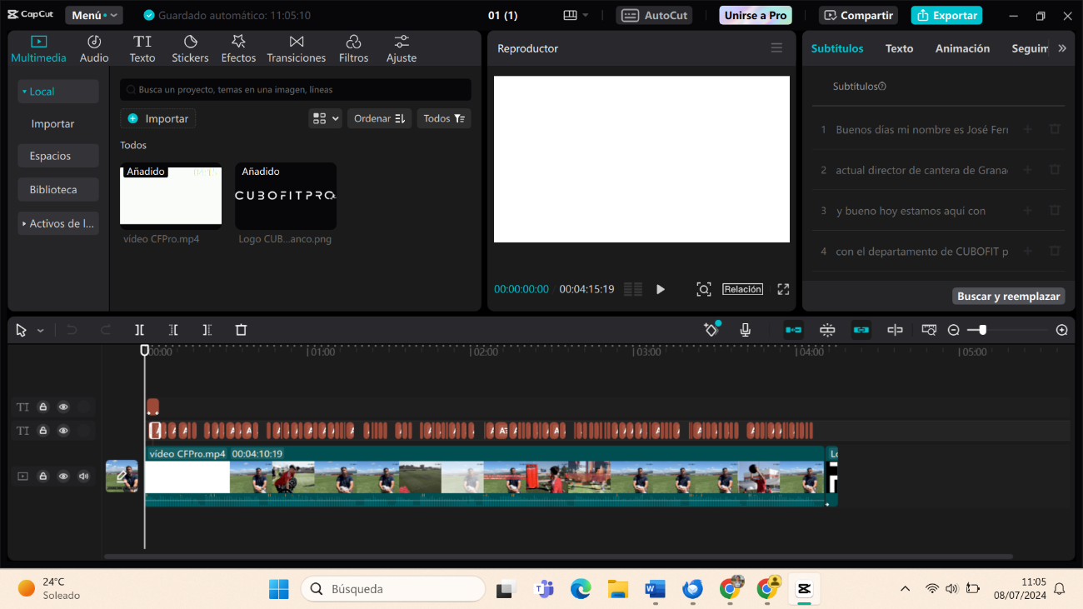Screen dimensions: 1083x609
Task: Click the timeline zoom slider handle
Action: click(983, 330)
